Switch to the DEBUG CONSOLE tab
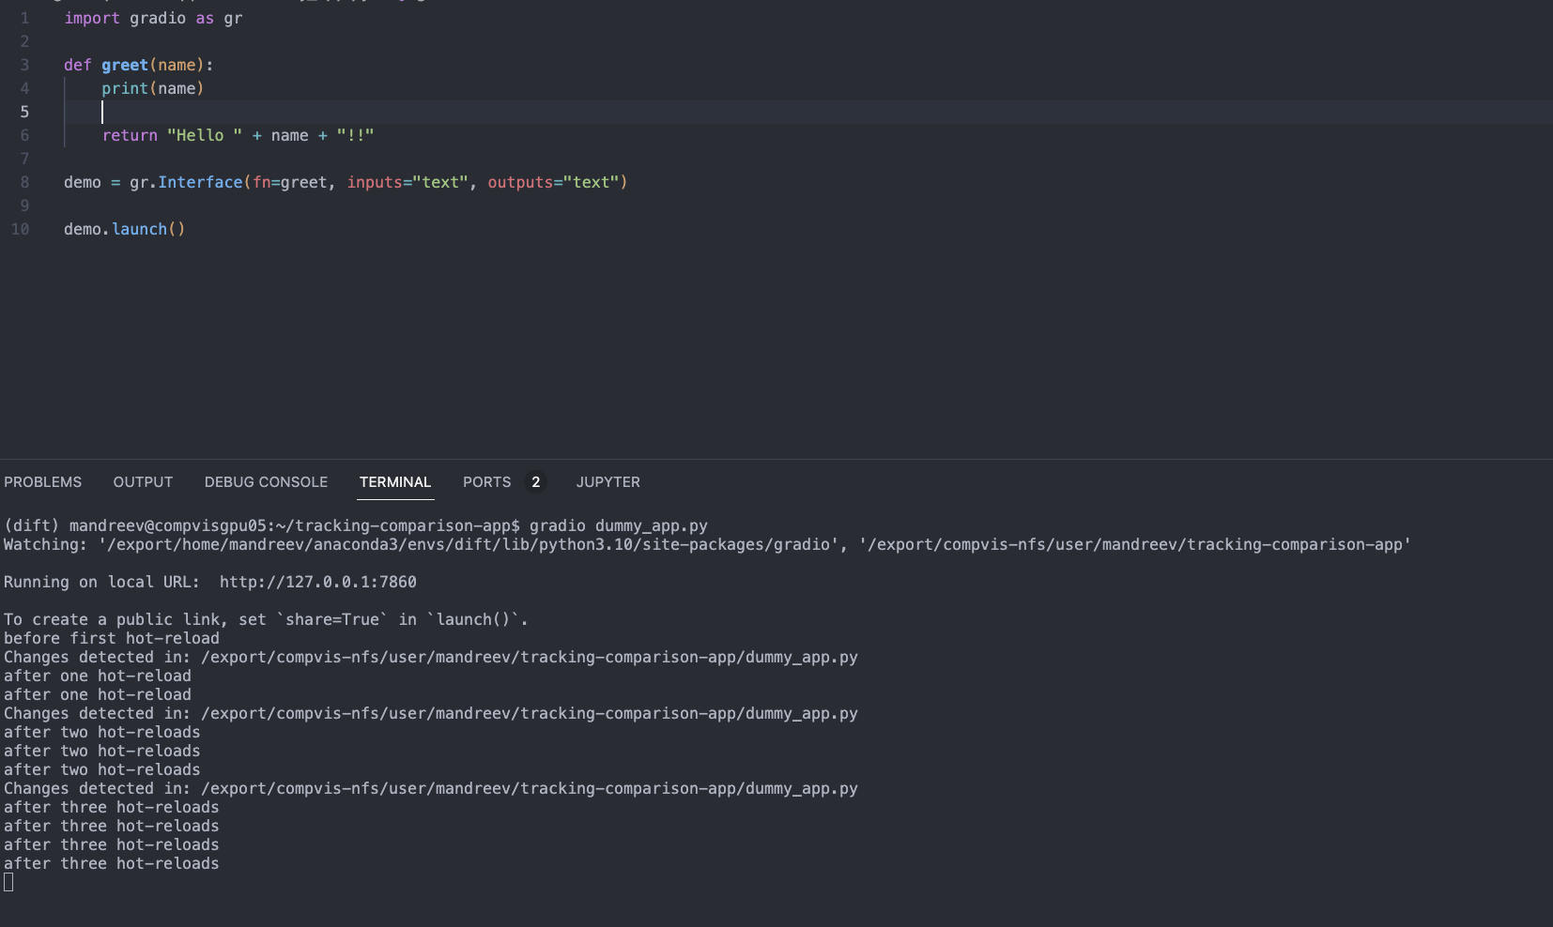This screenshot has height=927, width=1553. coord(266,481)
